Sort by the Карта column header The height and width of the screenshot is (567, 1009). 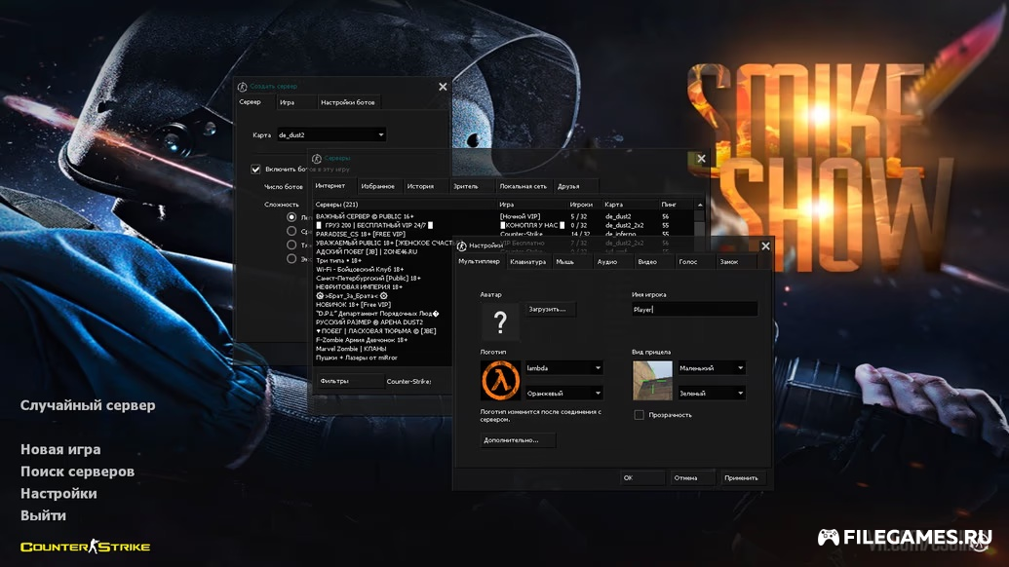click(630, 205)
